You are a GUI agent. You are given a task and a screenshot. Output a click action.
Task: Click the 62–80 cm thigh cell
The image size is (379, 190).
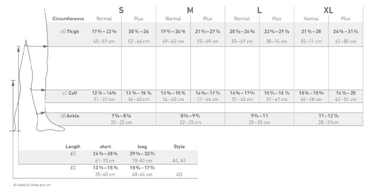346,41
